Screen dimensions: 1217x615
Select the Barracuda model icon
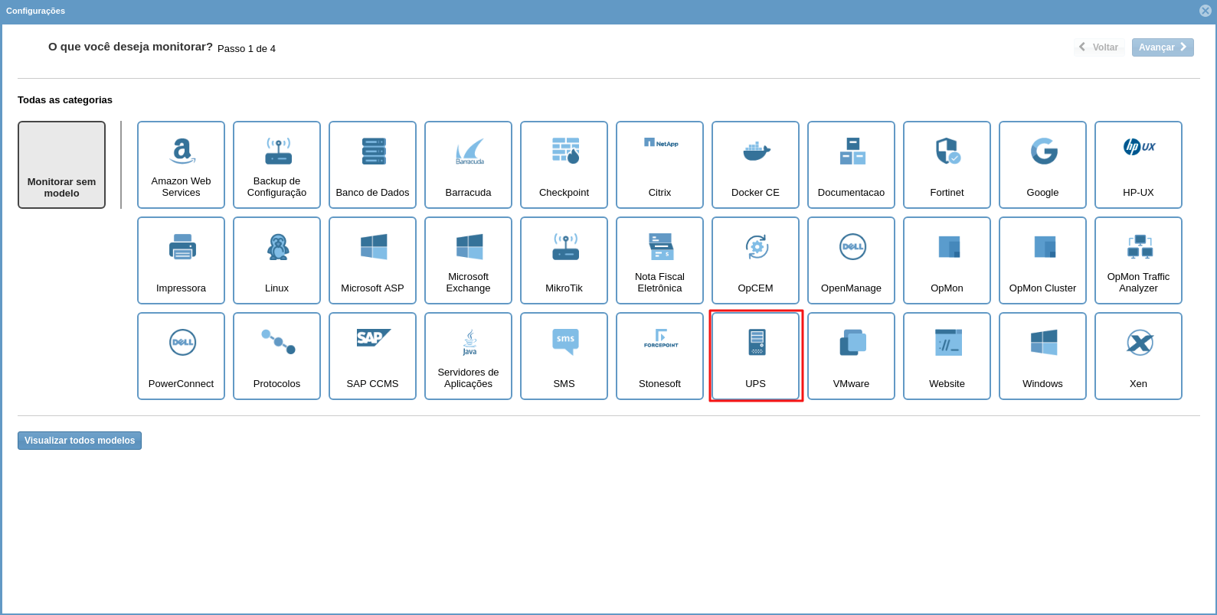coord(469,151)
